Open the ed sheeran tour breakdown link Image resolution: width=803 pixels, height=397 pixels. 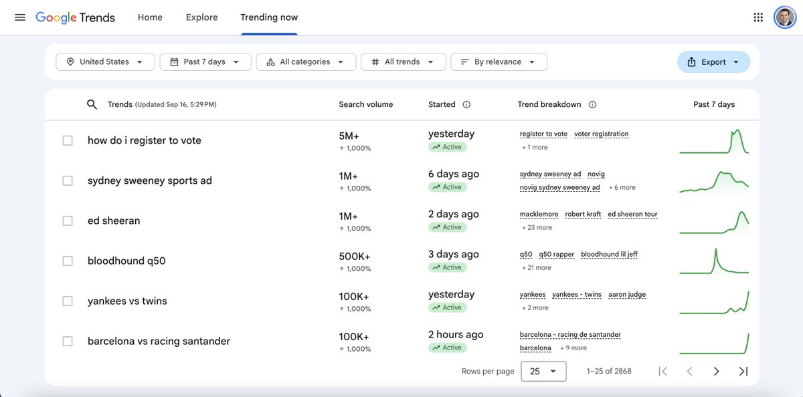pos(633,214)
